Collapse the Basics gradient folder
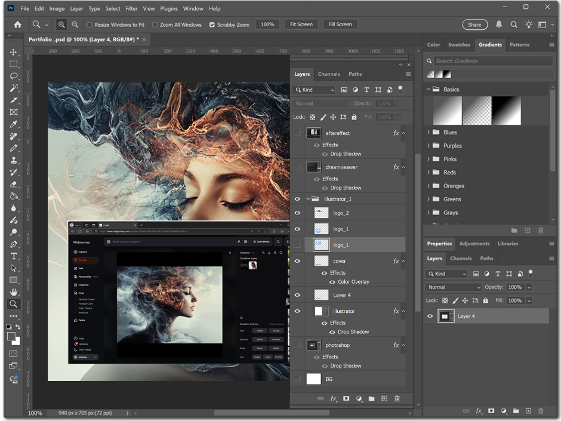This screenshot has height=421, width=561. 429,90
